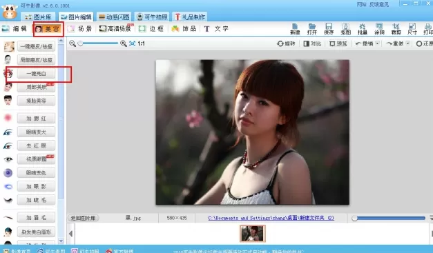Expand the 撤销 undo dropdown arrow
The width and height of the screenshot is (433, 253).
click(377, 43)
